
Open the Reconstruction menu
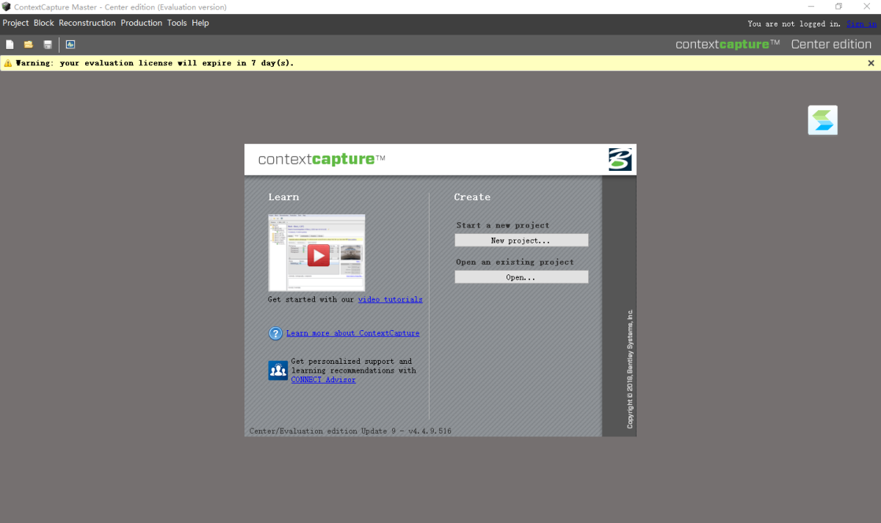pyautogui.click(x=87, y=23)
